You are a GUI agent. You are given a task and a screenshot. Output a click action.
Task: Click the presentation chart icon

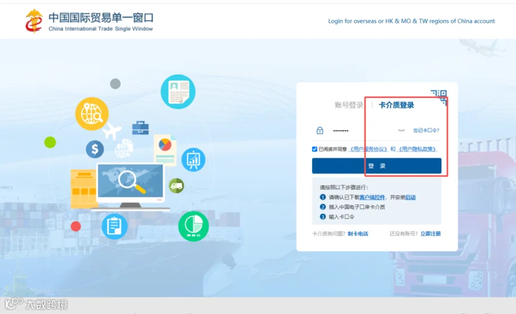point(193,160)
